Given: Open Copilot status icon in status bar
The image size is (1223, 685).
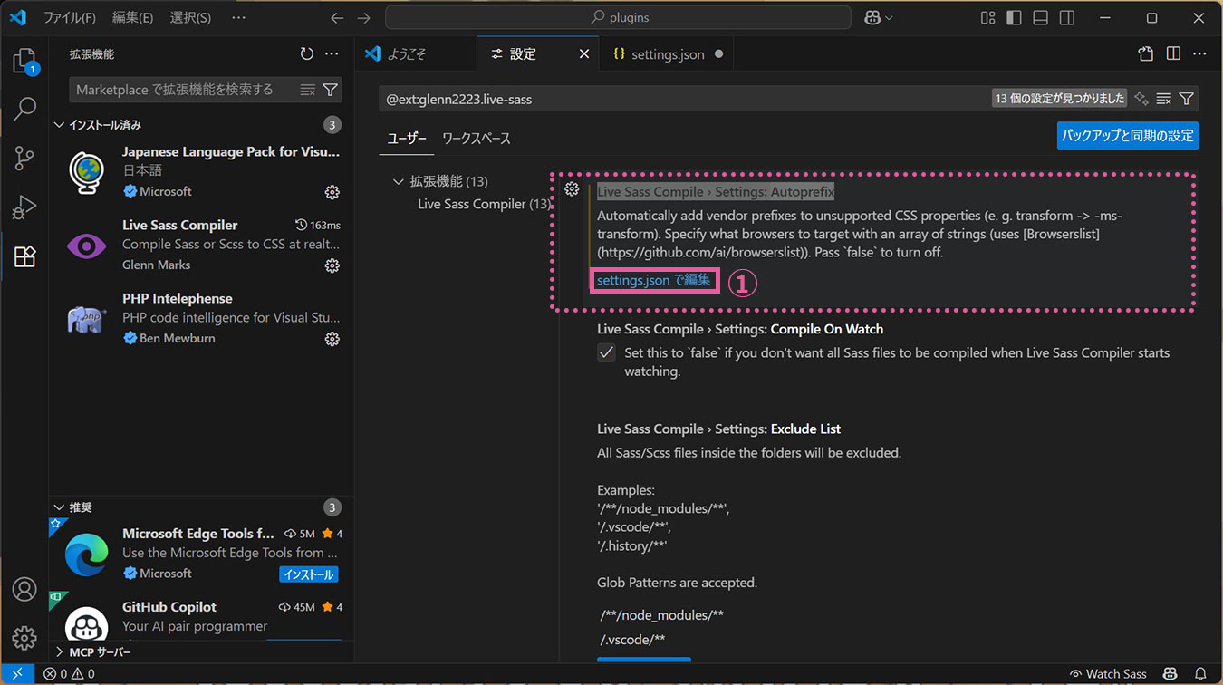Looking at the screenshot, I should tap(1171, 674).
